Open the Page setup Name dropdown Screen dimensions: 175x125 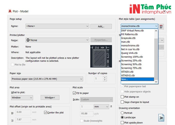point(57,26)
